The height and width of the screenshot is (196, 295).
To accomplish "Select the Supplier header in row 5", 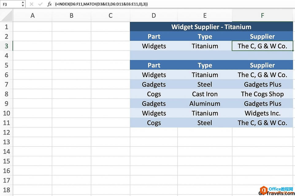I will coord(262,65).
